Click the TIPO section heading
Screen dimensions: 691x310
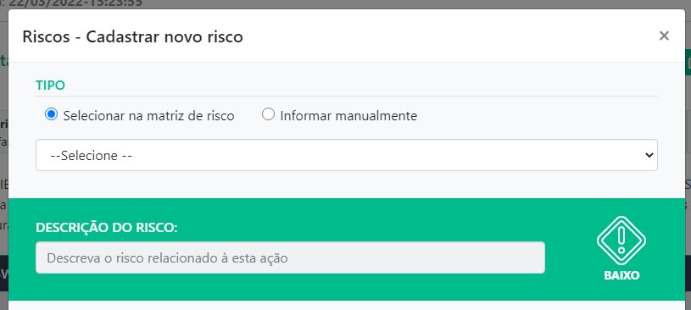50,86
